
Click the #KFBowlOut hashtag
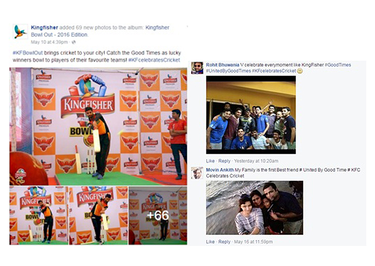(x=28, y=53)
